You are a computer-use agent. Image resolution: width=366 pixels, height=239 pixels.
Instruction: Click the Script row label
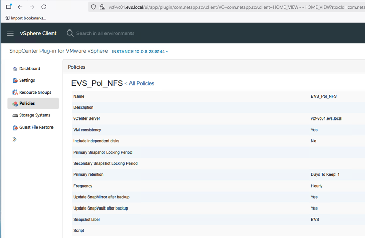pyautogui.click(x=79, y=231)
